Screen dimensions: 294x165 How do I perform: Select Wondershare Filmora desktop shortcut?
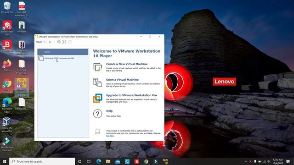7,143
